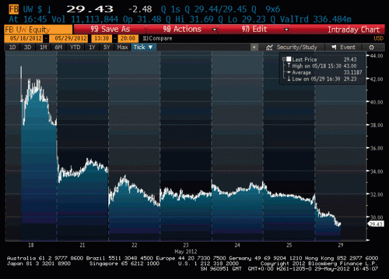This screenshot has height=279, width=389.
Task: Click the date label 23 on x-axis
Action: click(x=185, y=245)
